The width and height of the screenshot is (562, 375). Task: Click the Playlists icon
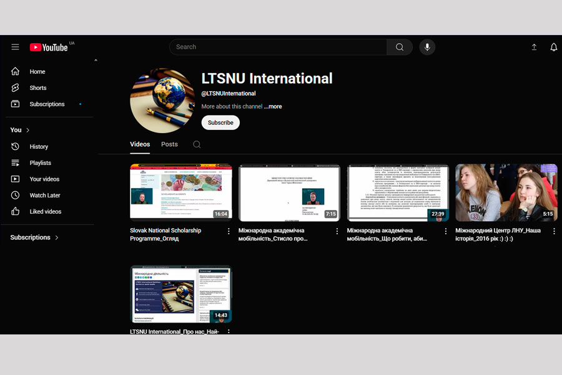pos(15,162)
